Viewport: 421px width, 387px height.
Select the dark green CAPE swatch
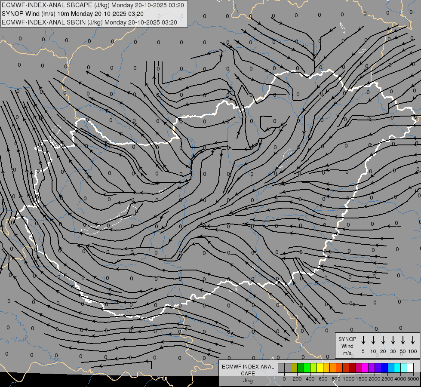(301, 368)
